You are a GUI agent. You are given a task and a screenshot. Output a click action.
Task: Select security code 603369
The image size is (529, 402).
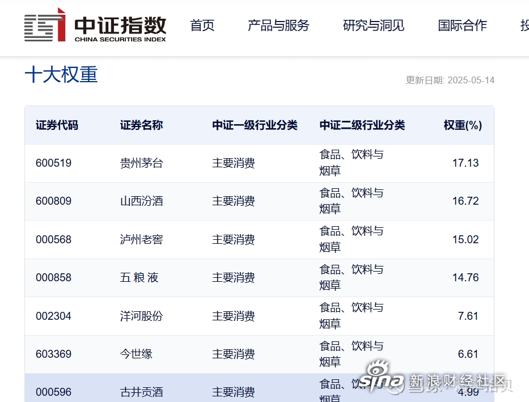tap(54, 354)
